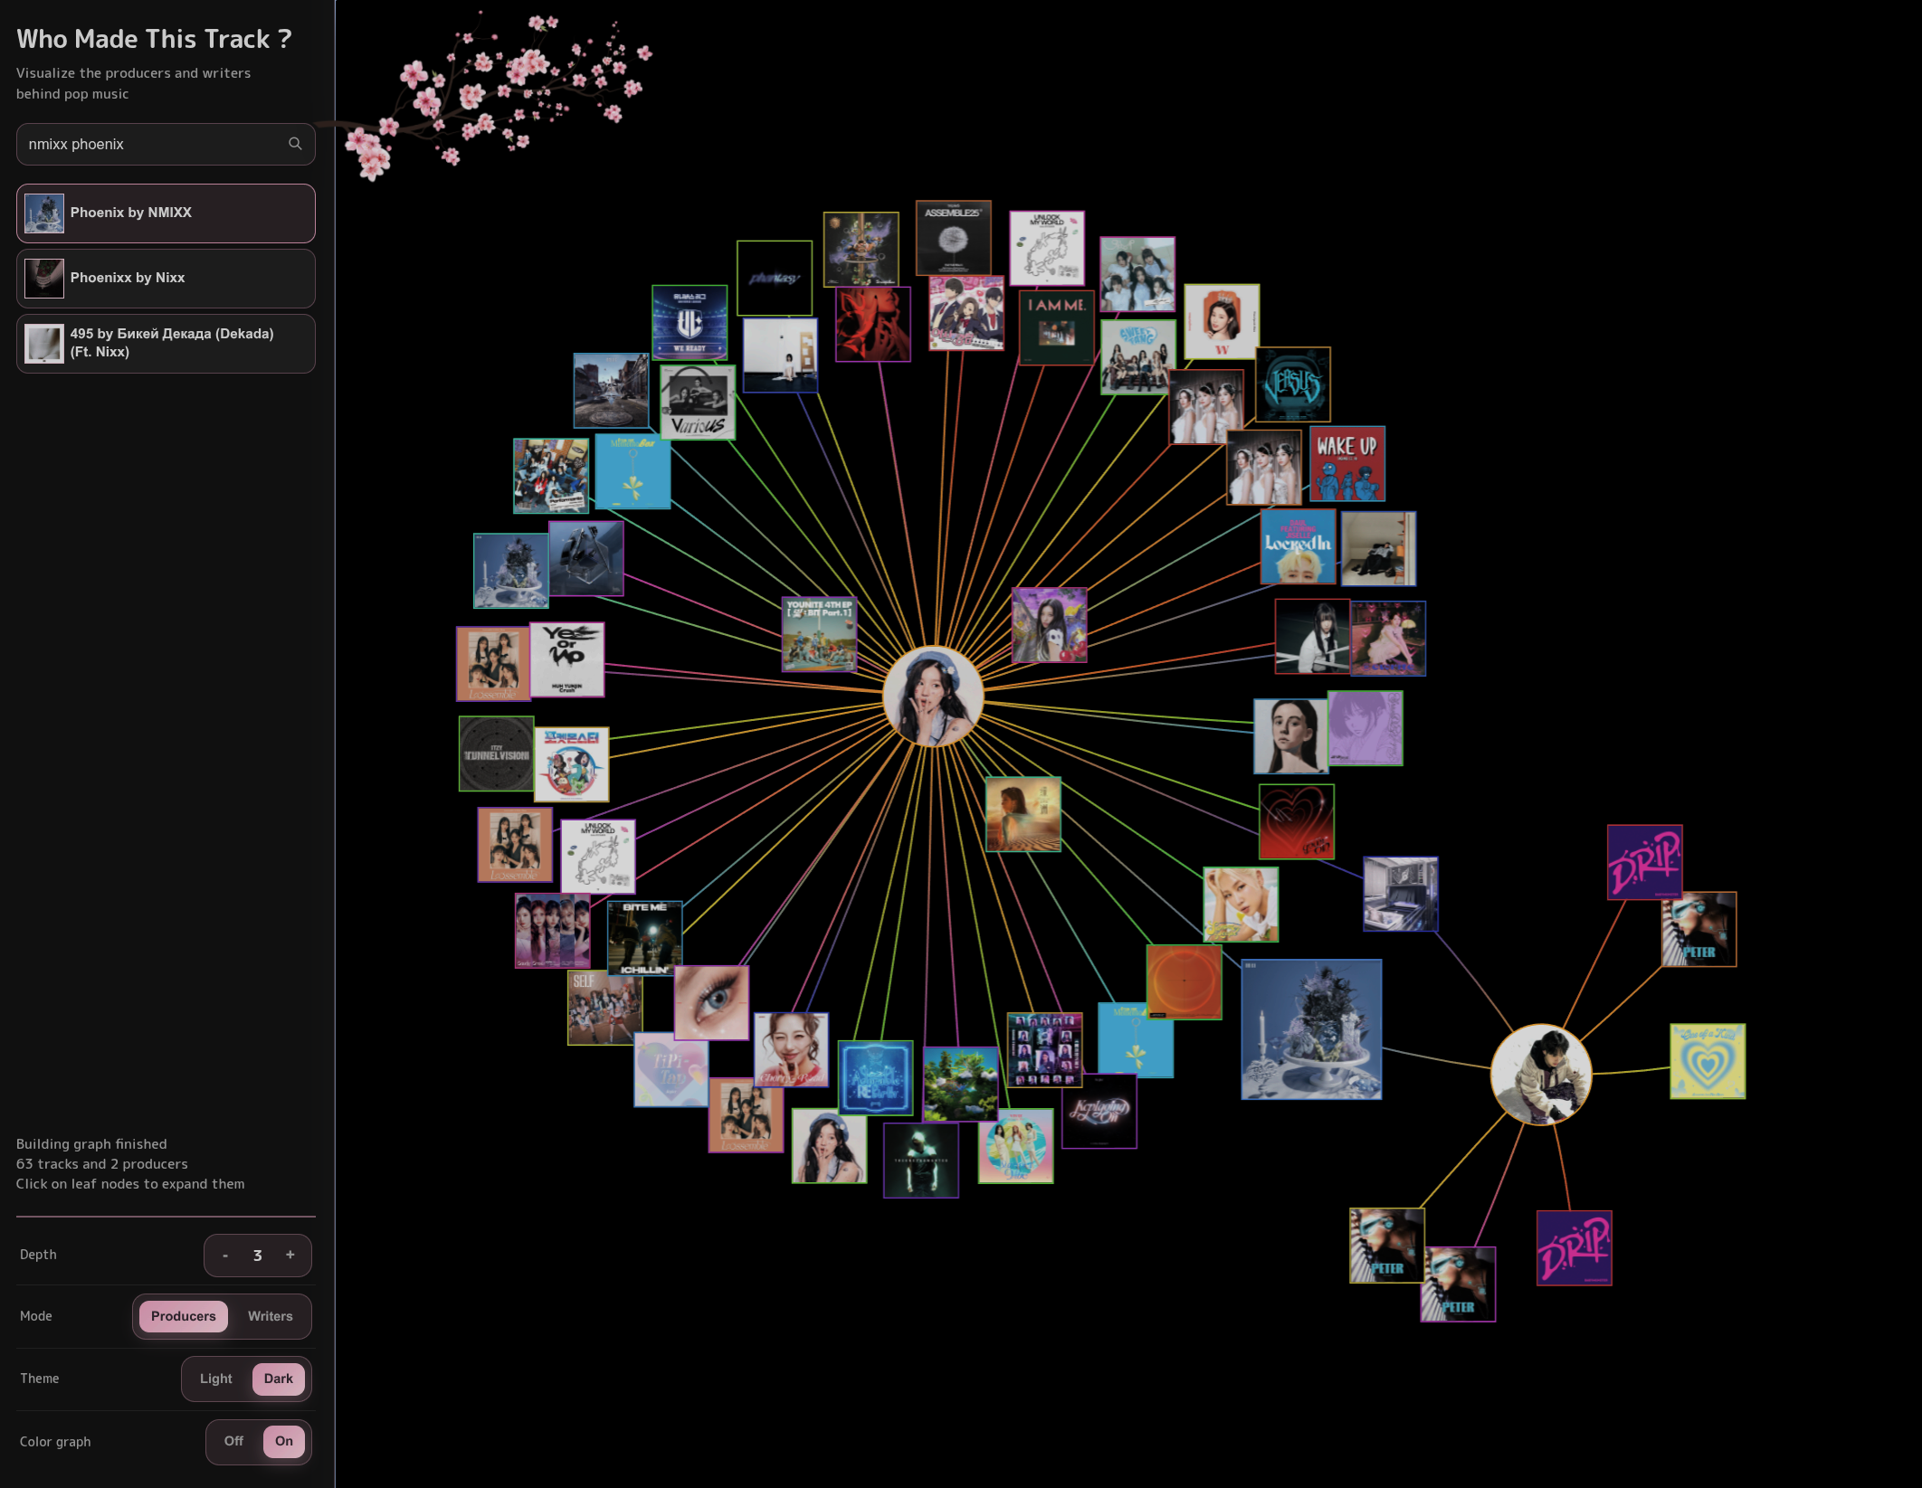Set theme to Dark

click(278, 1379)
